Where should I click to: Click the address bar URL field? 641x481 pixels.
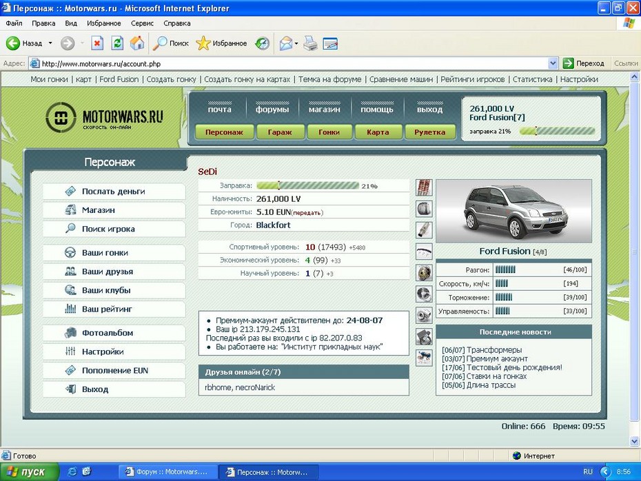(294, 63)
